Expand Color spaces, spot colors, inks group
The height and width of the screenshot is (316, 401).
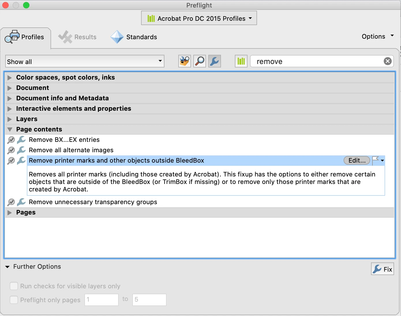10,78
